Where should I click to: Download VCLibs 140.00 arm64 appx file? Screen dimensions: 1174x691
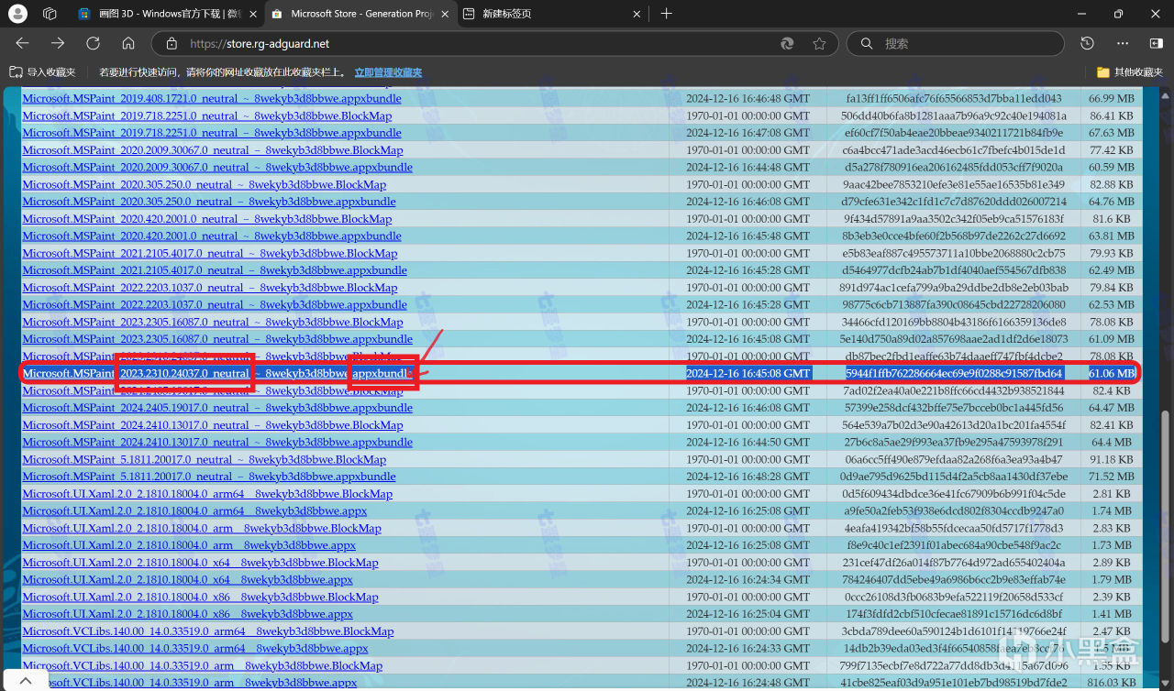tap(195, 649)
